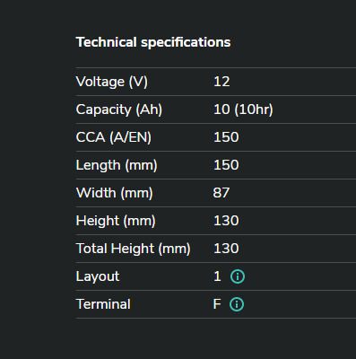
Task: Click the Terminal row label
Action: pyautogui.click(x=103, y=304)
